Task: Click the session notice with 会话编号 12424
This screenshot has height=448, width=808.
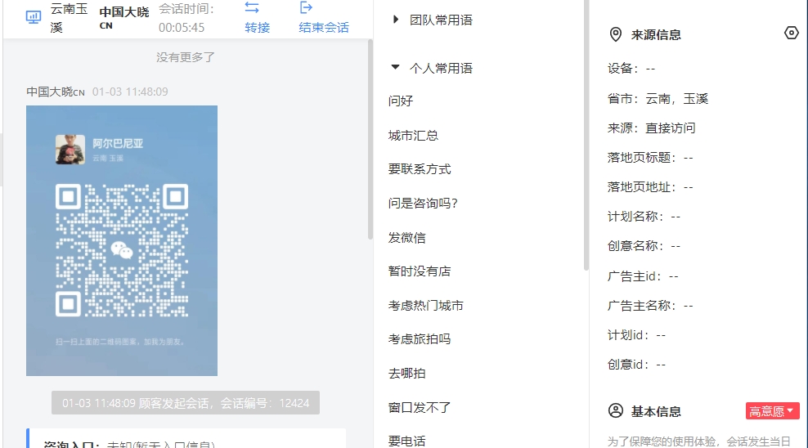Action: point(186,403)
